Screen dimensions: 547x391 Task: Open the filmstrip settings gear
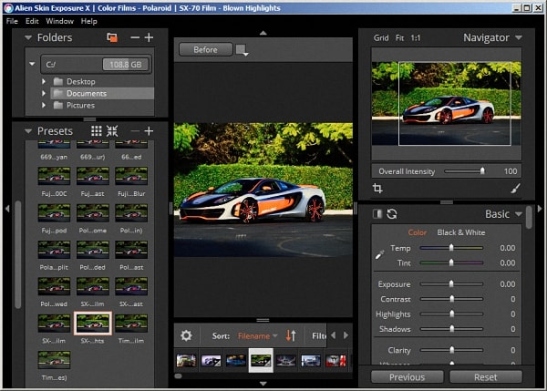(186, 335)
